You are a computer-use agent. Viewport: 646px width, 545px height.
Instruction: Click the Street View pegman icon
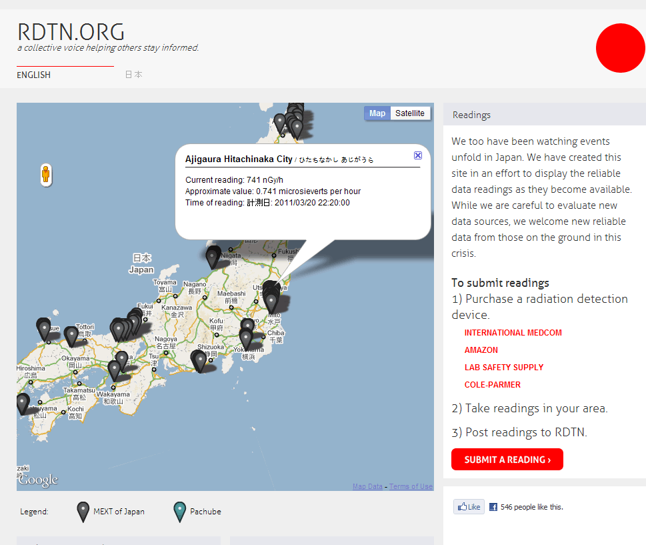coord(45,175)
